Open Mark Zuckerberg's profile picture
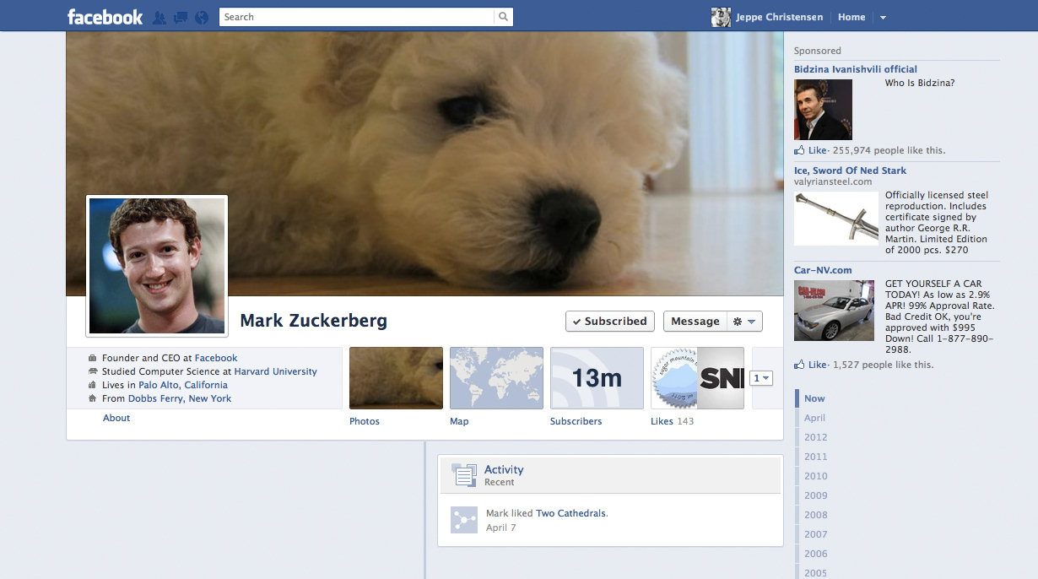 pos(157,266)
